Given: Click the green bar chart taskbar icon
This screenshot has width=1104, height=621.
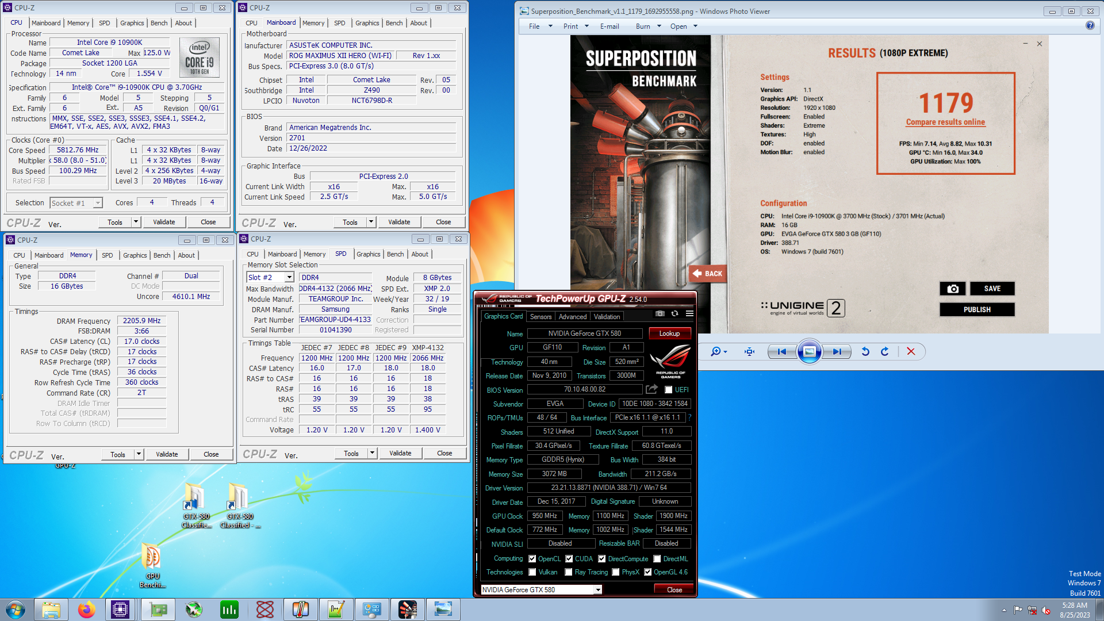Looking at the screenshot, I should (x=229, y=609).
